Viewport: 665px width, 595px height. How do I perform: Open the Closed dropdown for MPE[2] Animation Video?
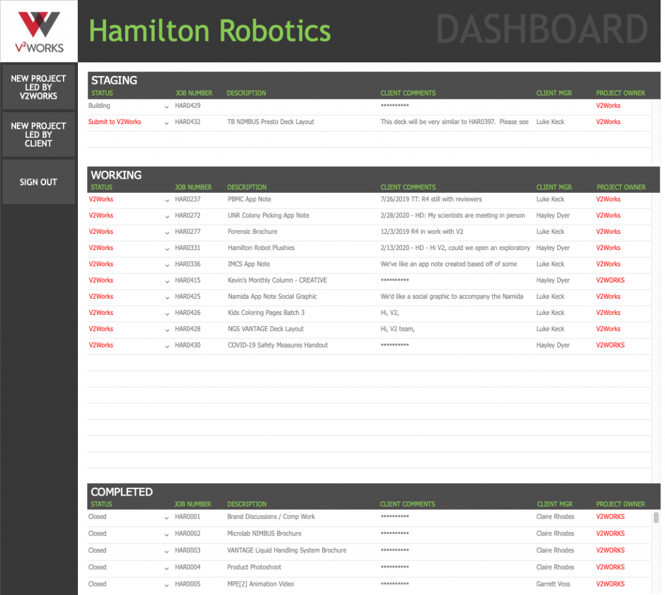tap(167, 584)
